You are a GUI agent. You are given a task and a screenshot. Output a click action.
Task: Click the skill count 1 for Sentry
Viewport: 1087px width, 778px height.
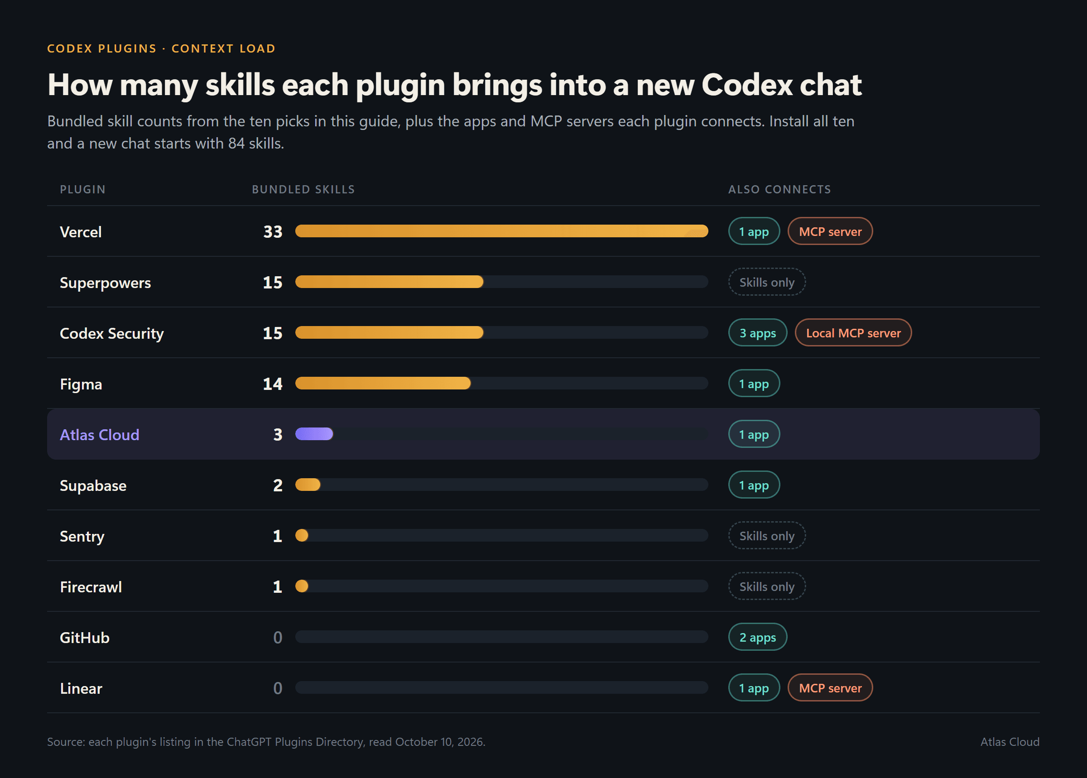277,536
